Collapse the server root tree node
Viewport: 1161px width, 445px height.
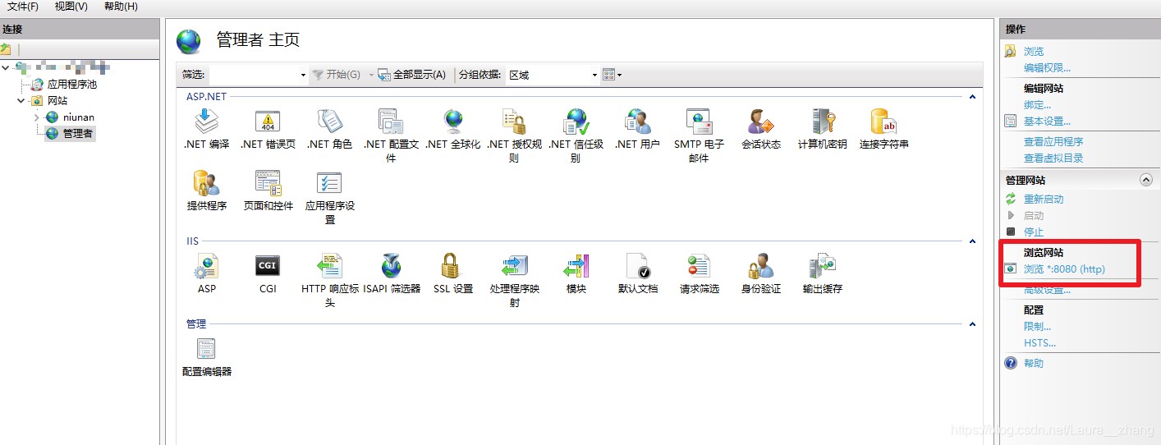point(7,67)
